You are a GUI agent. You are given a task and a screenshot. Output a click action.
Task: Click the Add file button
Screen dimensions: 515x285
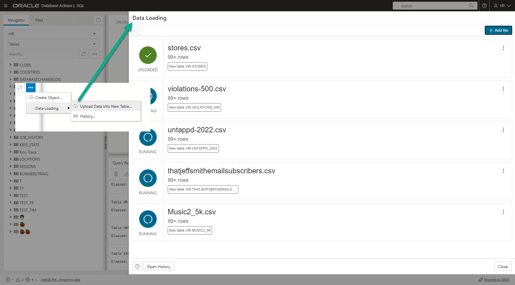[498, 30]
